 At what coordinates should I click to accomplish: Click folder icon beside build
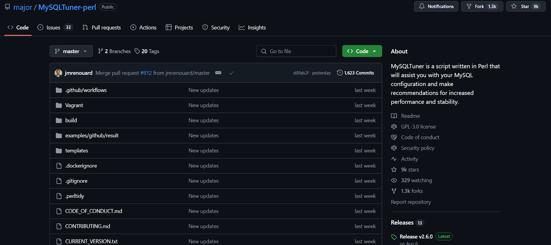click(x=59, y=120)
